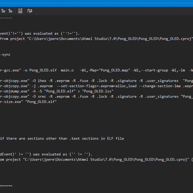
Task: Click the dashed separator line at top
Action: (x=6, y=18)
